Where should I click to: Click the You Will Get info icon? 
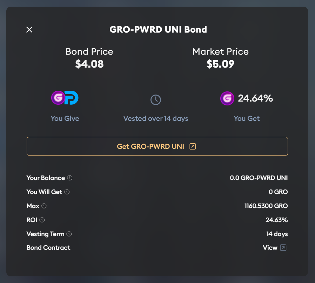(67, 192)
